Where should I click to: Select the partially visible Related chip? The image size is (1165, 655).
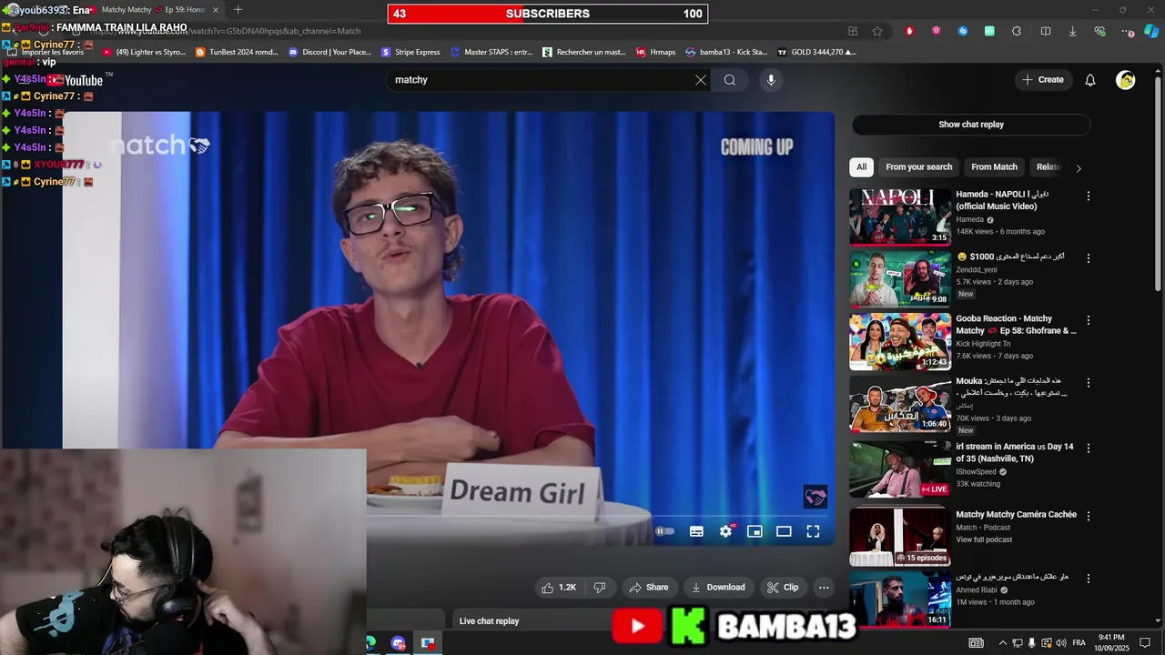[x=1048, y=167]
